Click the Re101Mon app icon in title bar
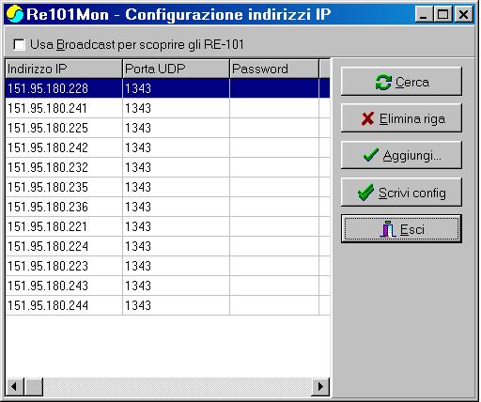Image resolution: width=481 pixels, height=402 pixels. pos(15,14)
